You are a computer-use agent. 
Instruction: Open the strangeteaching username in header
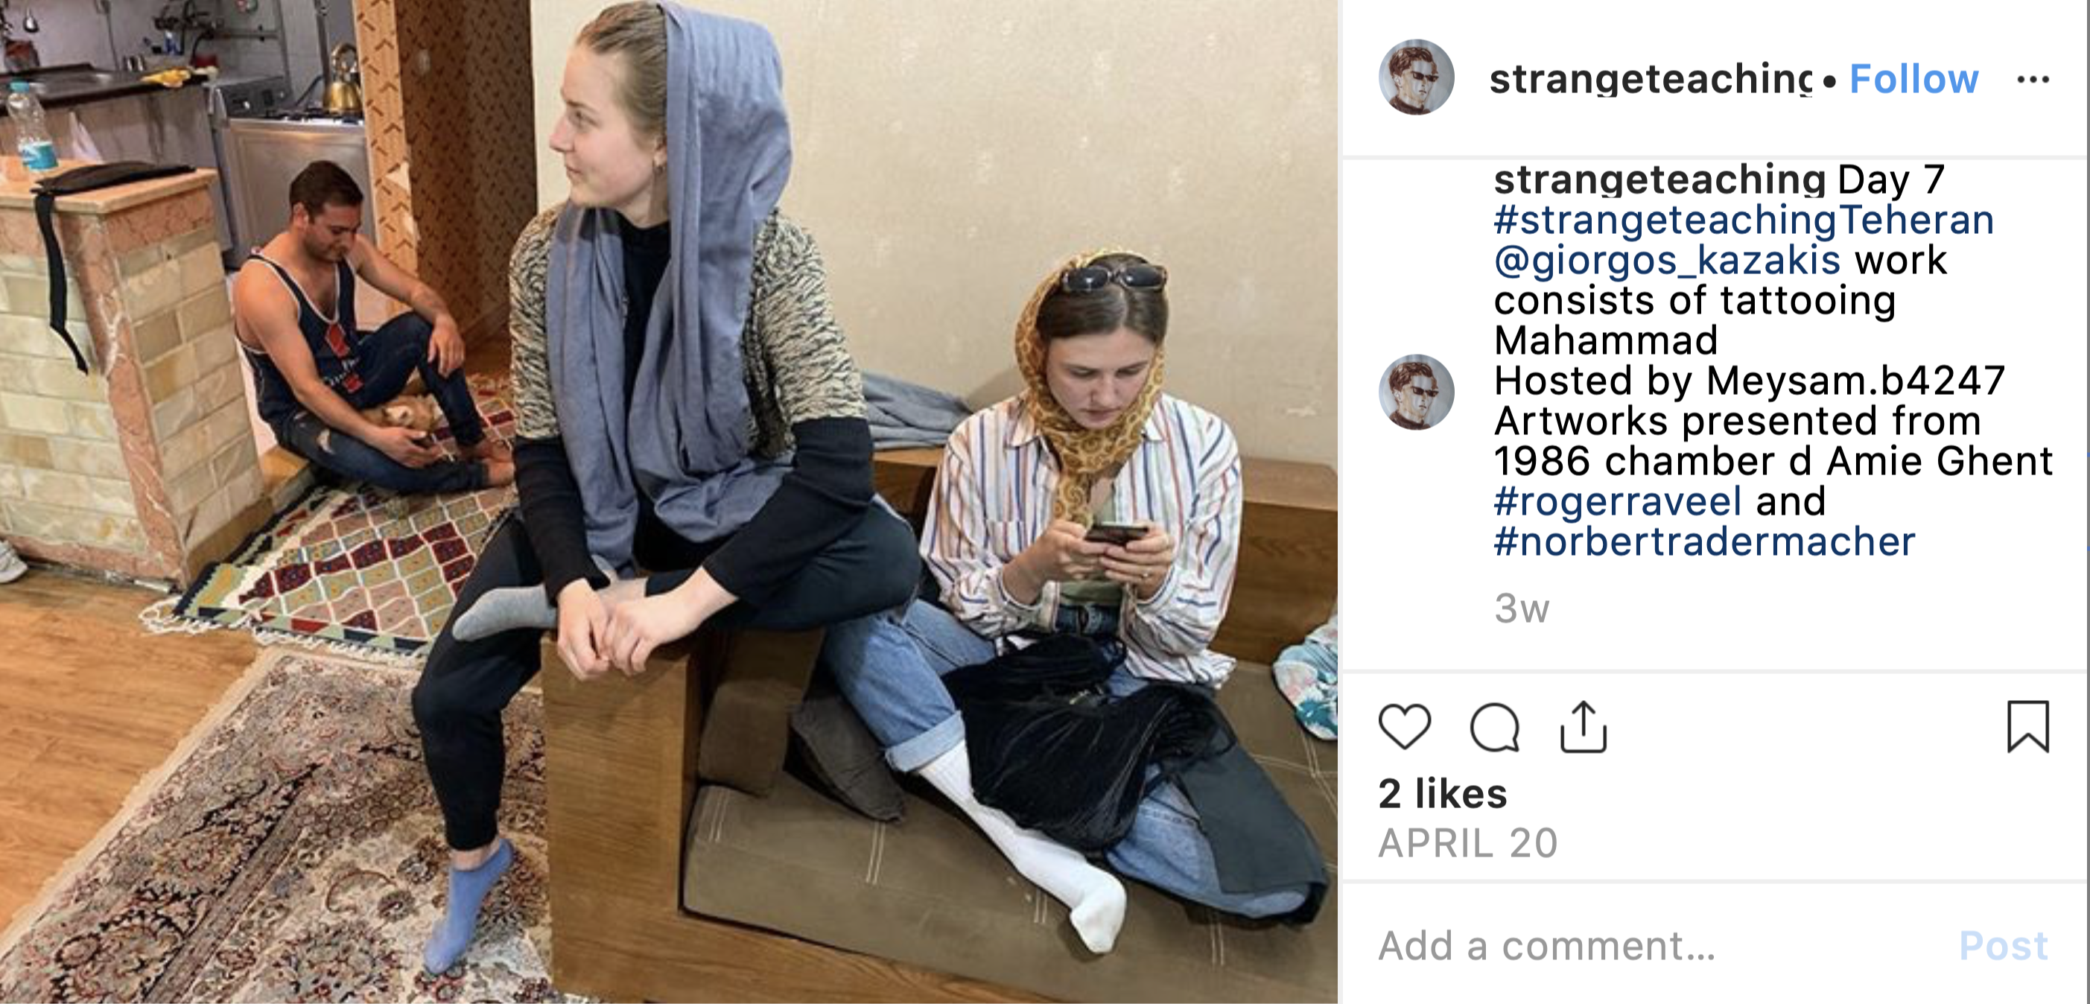[1651, 79]
